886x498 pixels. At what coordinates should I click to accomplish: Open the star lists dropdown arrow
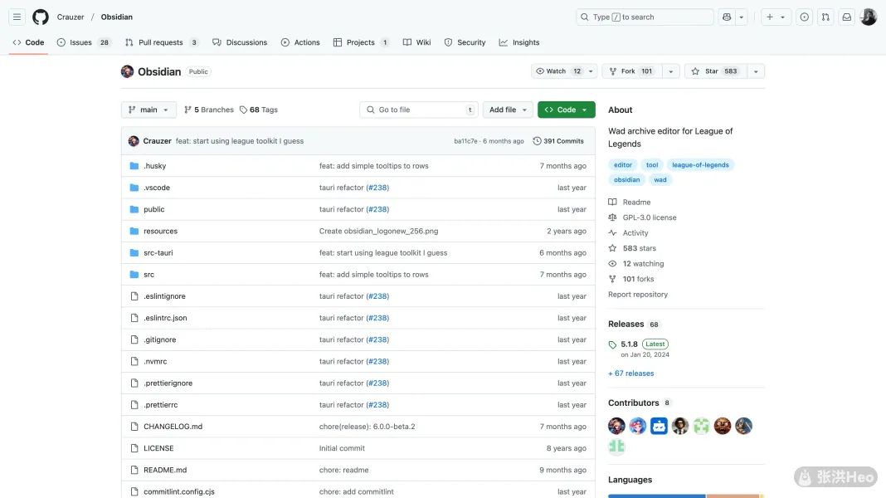pyautogui.click(x=755, y=71)
